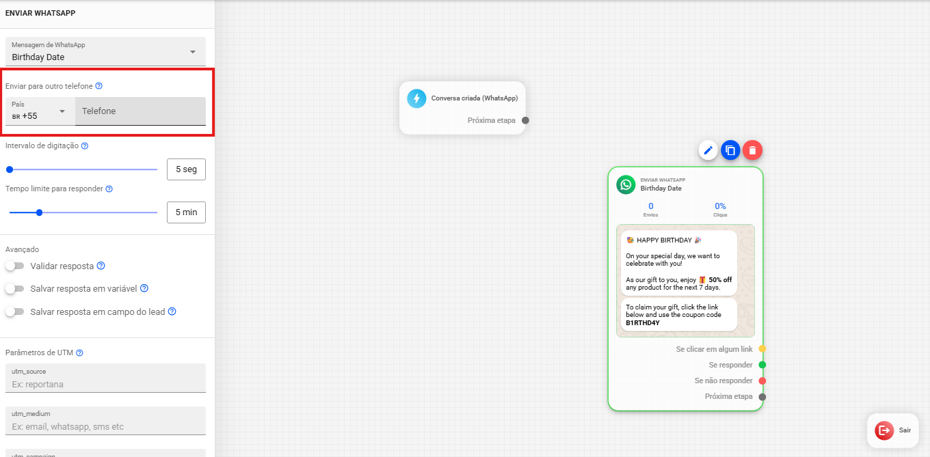Open the Mensagem de WhatsApp dropdown
Viewport: 930px width, 457px height.
pyautogui.click(x=192, y=52)
